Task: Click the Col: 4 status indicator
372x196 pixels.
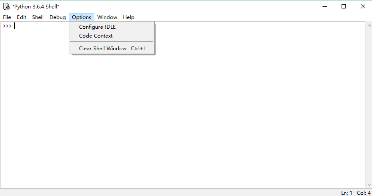Action: coord(364,193)
